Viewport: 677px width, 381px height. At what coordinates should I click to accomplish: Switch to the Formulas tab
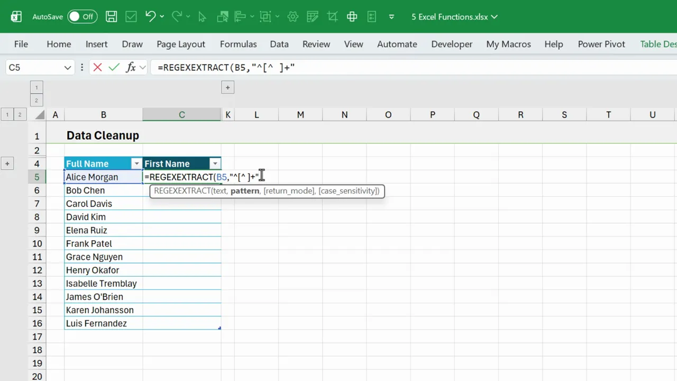[238, 44]
